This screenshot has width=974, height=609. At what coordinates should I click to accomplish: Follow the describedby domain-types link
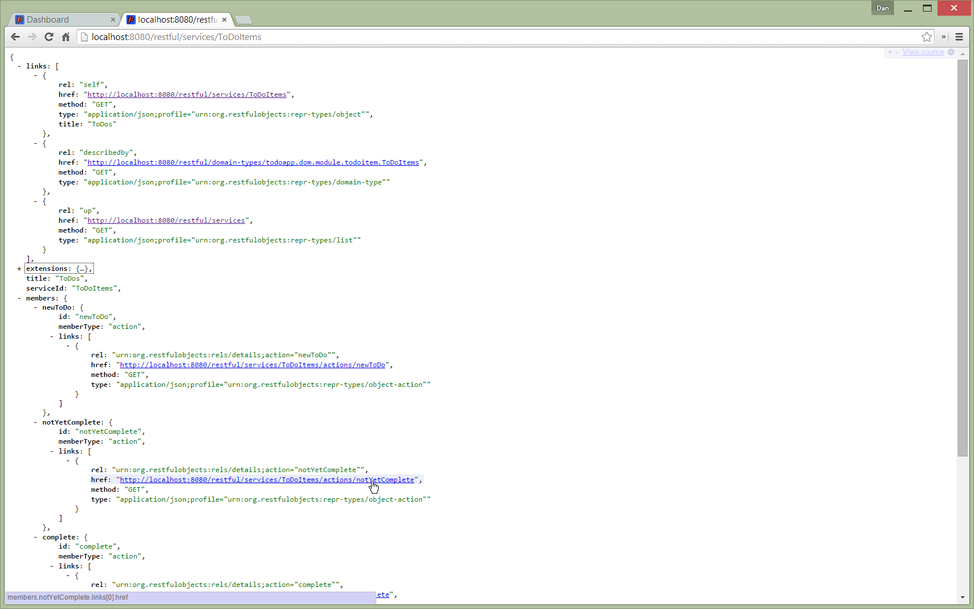[x=253, y=162]
